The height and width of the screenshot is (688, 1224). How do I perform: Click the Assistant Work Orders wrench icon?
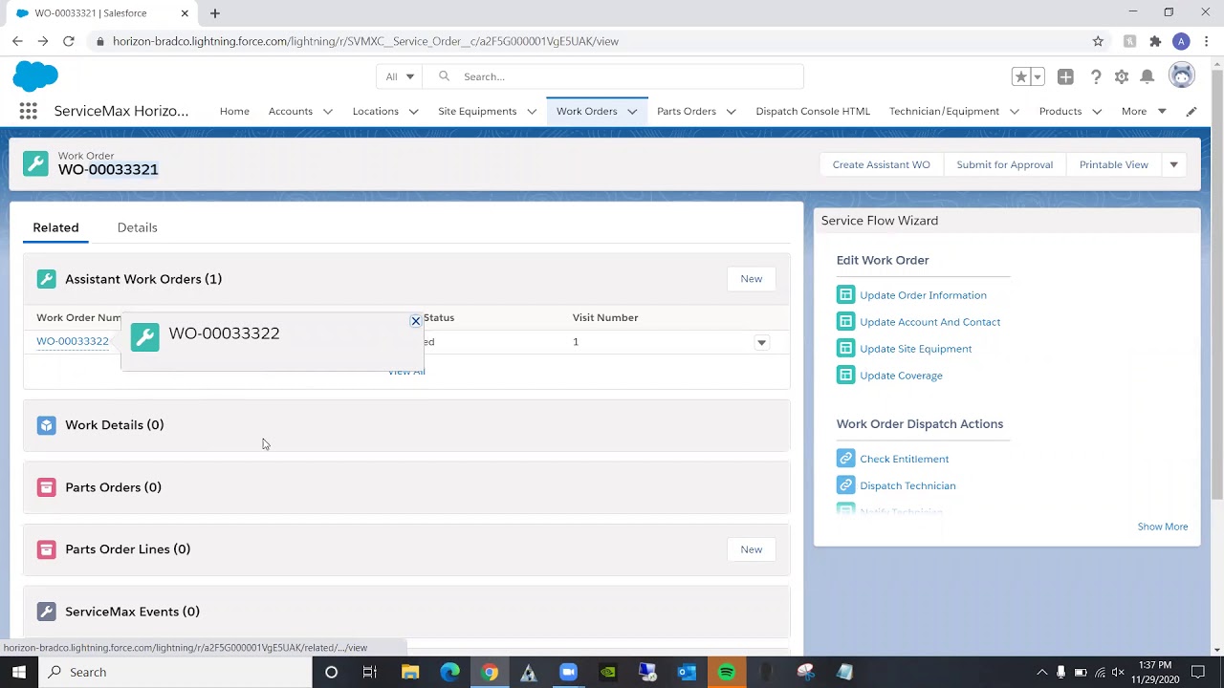pyautogui.click(x=46, y=279)
